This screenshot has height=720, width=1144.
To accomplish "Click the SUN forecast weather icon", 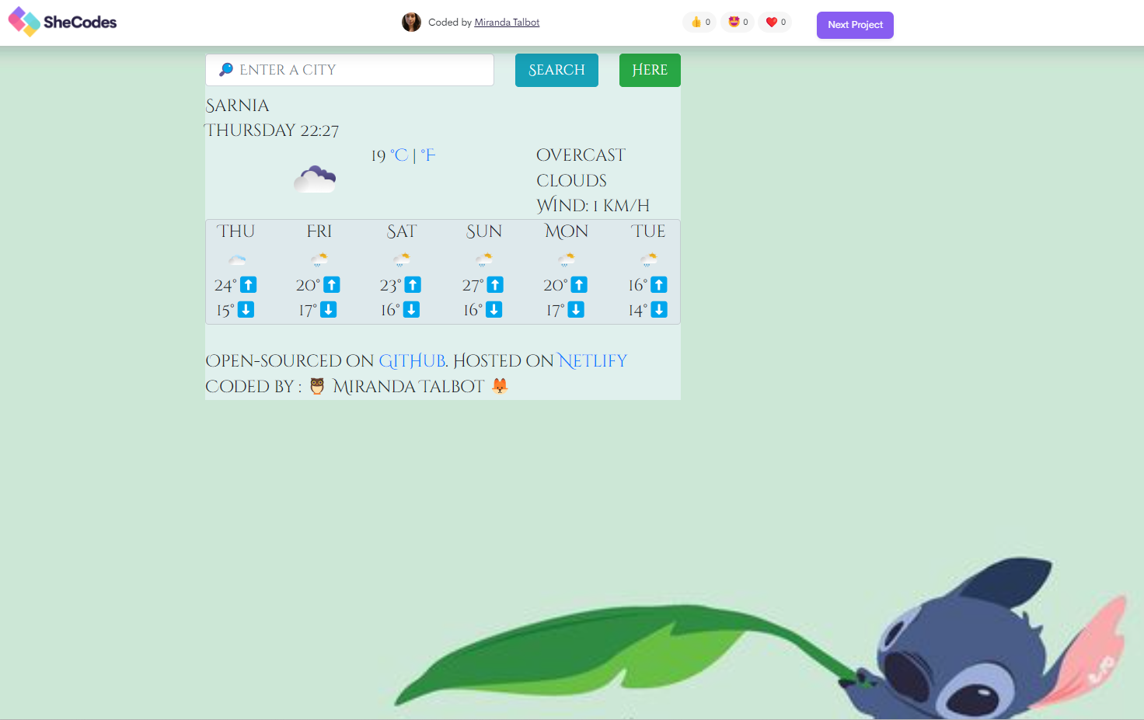I will (x=483, y=259).
